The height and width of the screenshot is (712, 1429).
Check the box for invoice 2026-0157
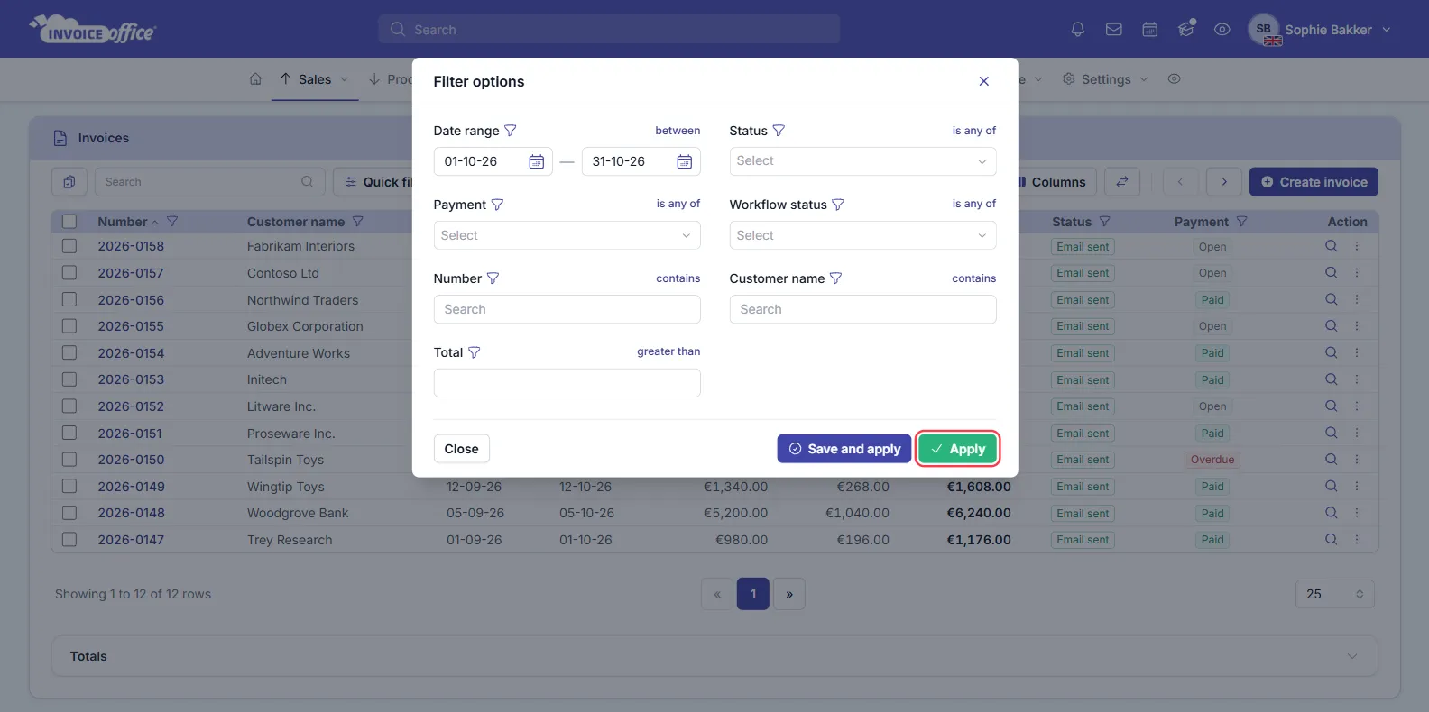[69, 273]
